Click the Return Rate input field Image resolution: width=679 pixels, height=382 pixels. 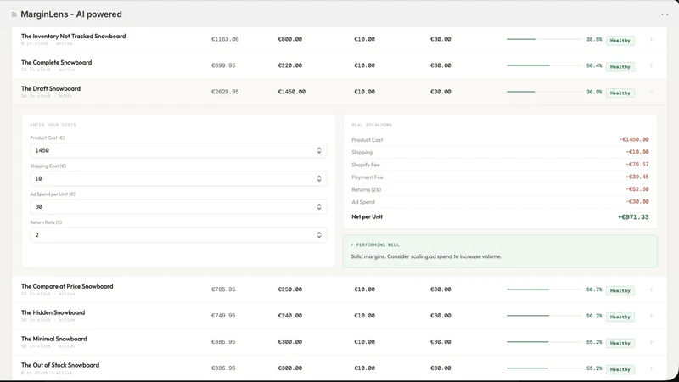point(178,235)
